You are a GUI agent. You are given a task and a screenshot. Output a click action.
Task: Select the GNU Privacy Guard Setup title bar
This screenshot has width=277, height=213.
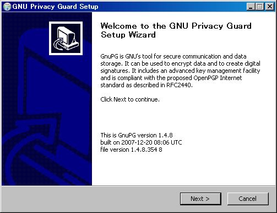click(x=128, y=7)
